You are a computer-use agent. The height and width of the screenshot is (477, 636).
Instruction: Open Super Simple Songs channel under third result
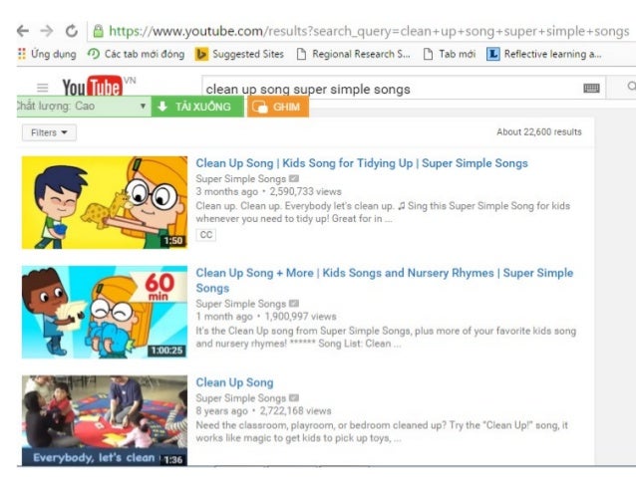pos(241,398)
